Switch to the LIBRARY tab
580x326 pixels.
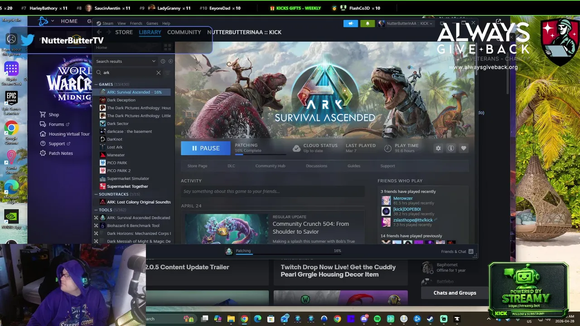[150, 32]
